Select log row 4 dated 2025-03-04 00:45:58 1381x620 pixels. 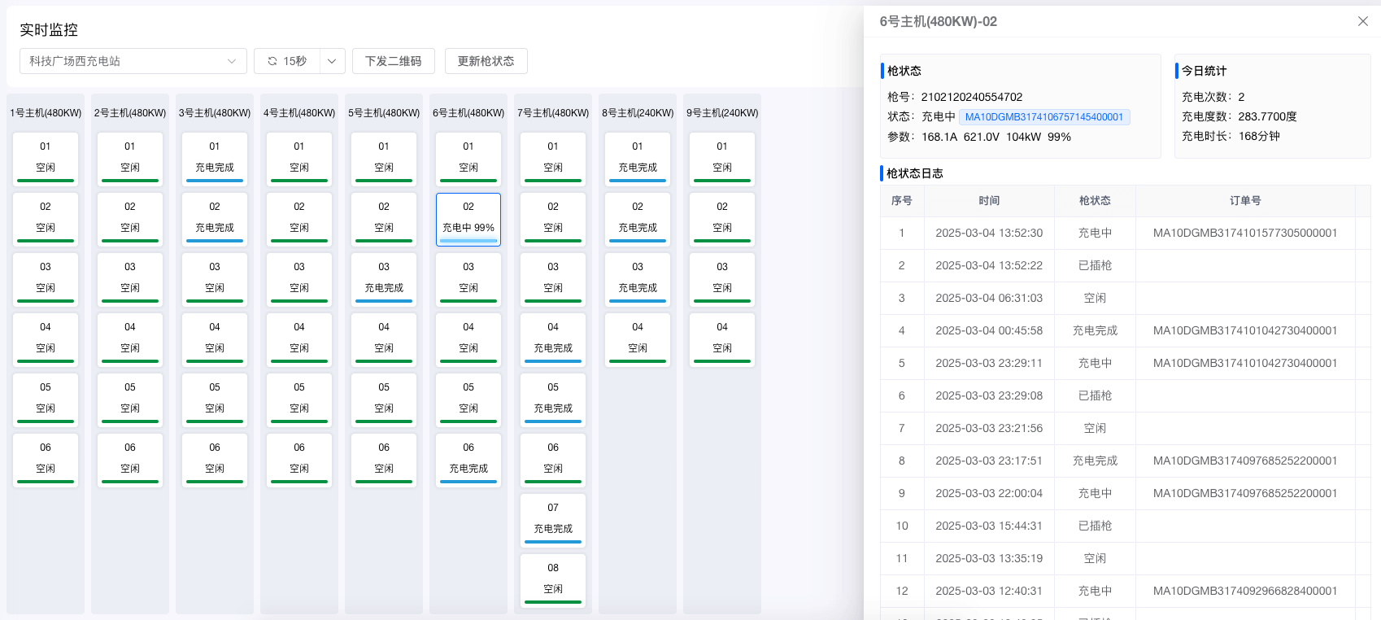pyautogui.click(x=989, y=331)
